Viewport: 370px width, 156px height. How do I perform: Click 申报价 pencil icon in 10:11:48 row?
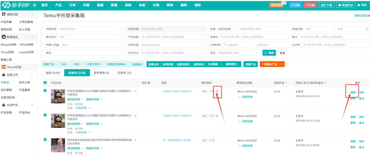[217, 116]
